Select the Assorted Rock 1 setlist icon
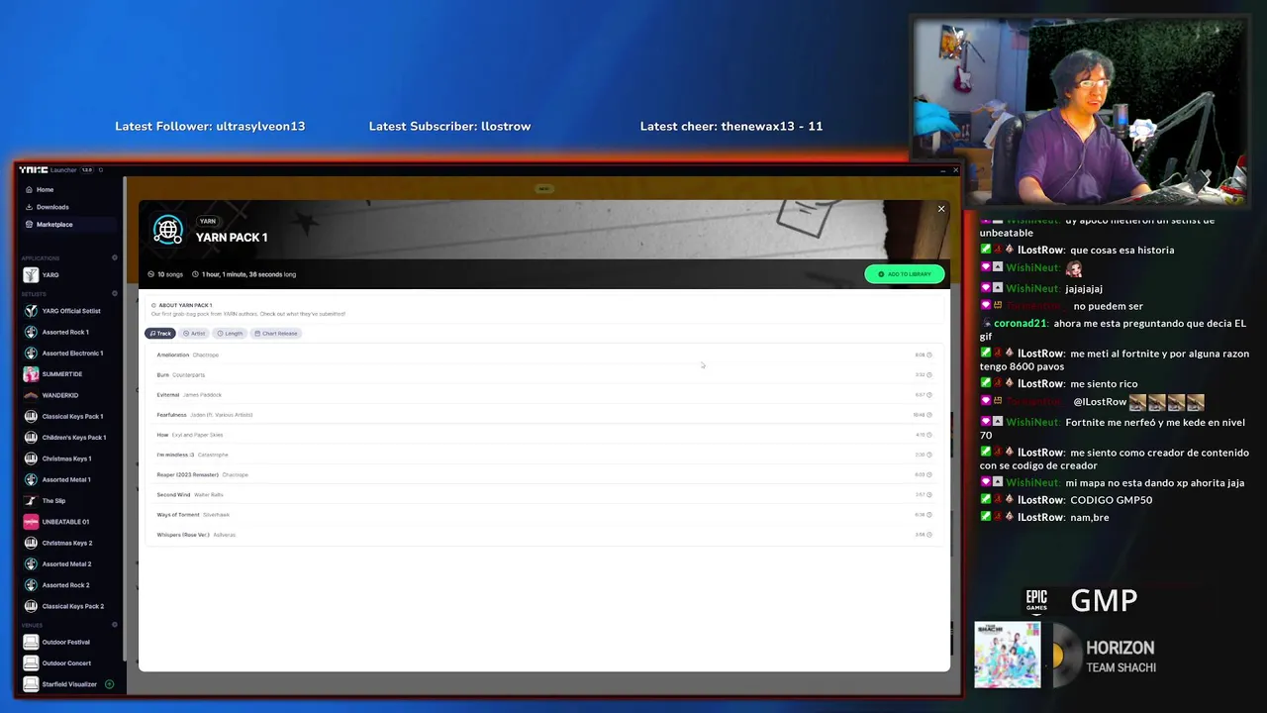Viewport: 1267px width, 713px height. coord(31,332)
